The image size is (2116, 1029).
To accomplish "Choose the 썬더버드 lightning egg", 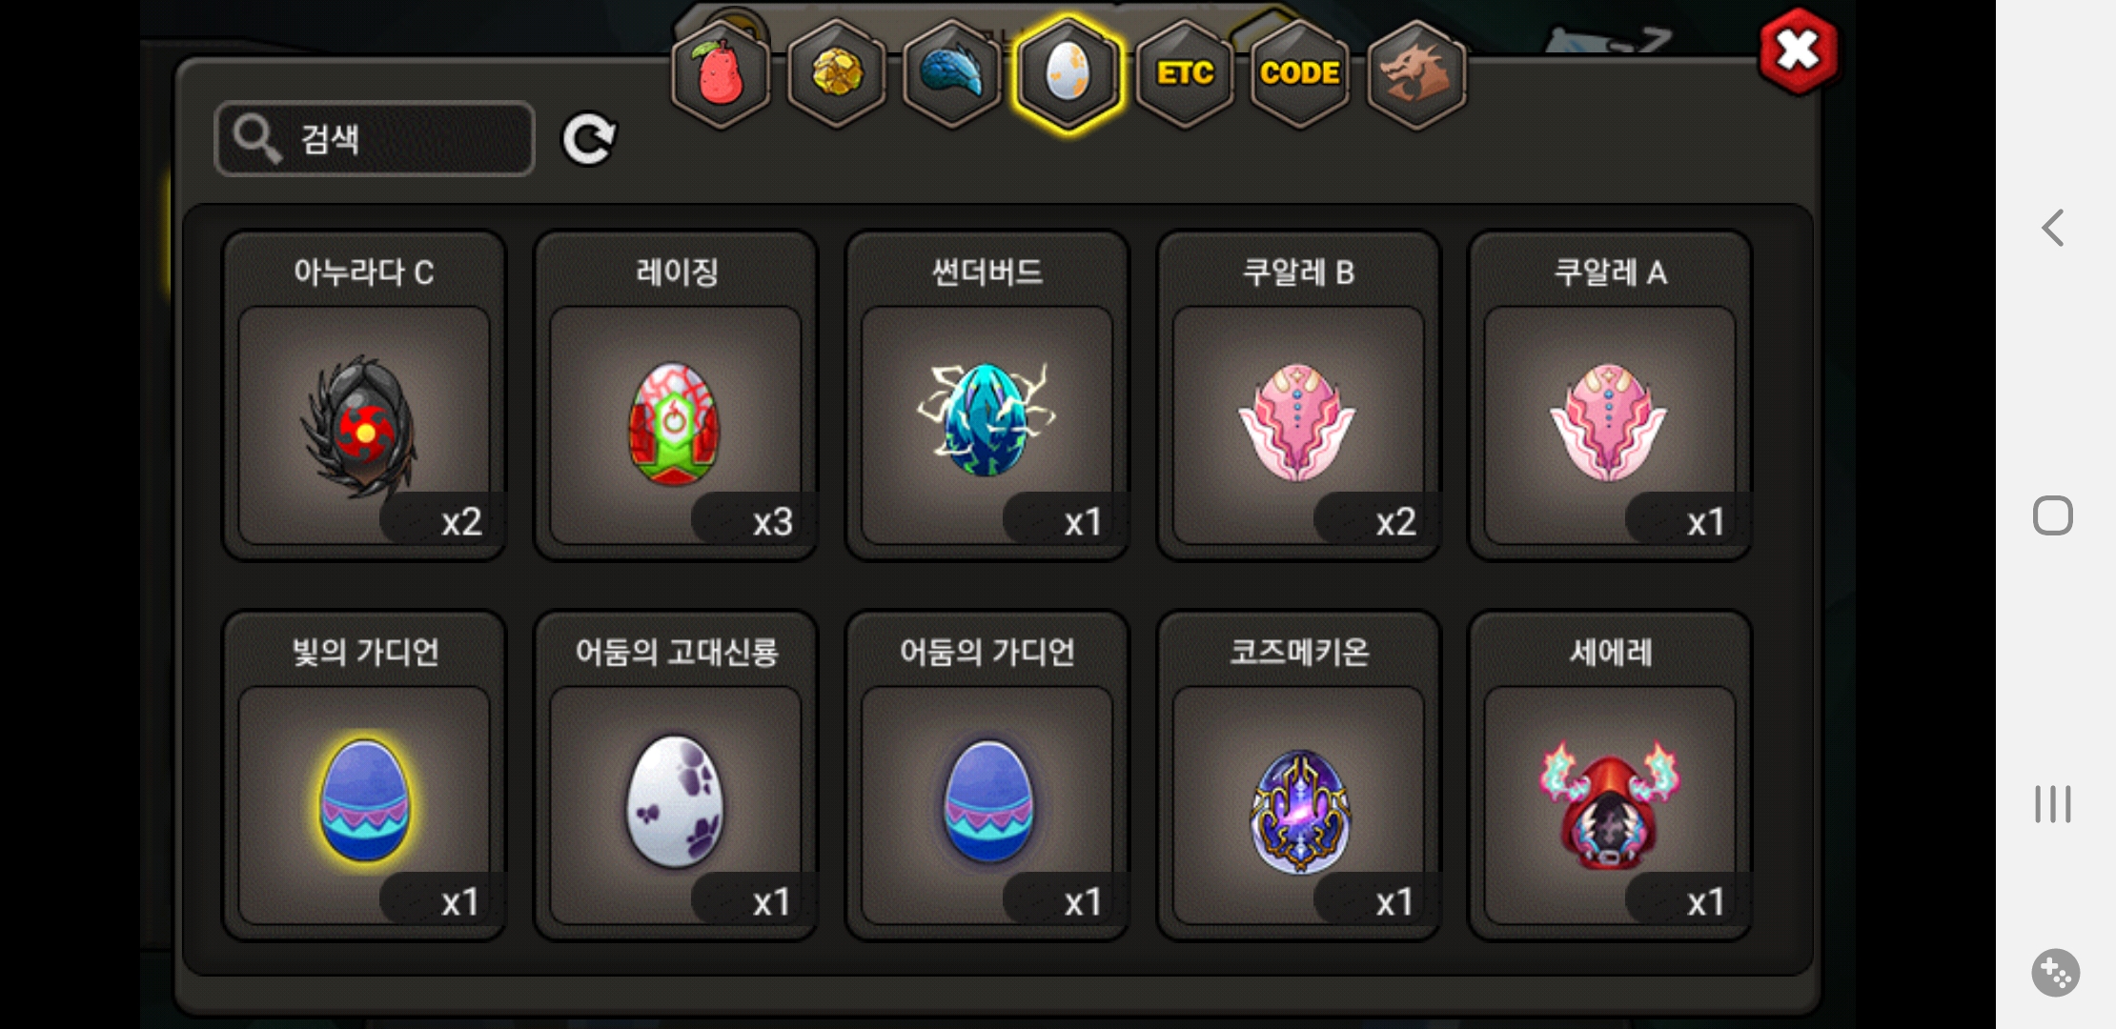I will (x=987, y=395).
